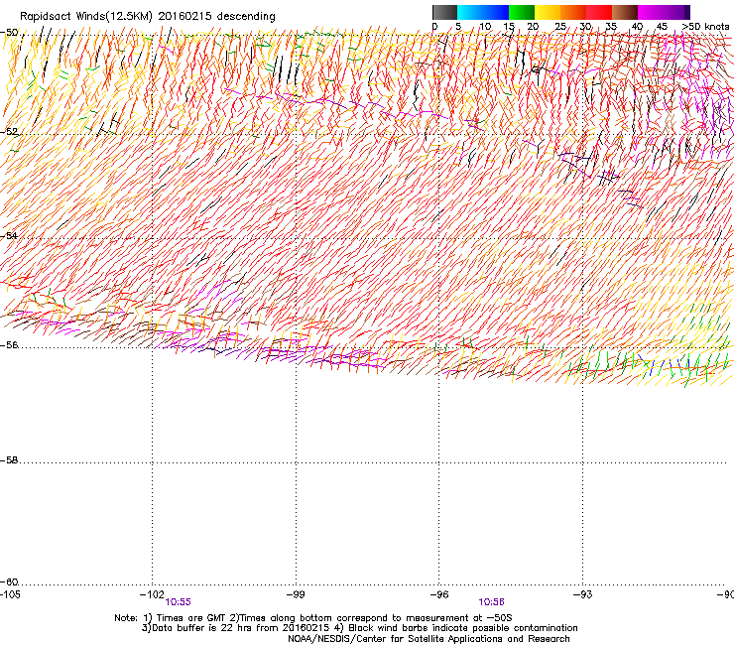Screen dimensions: 734x645
Task: Click the red 30-35 knots legend swatch
Action: tap(599, 12)
